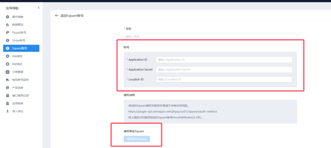Screen dimensions: 331x148
Task: Click the truck icon beside 物流单号回传
Action: click(x=7, y=80)
